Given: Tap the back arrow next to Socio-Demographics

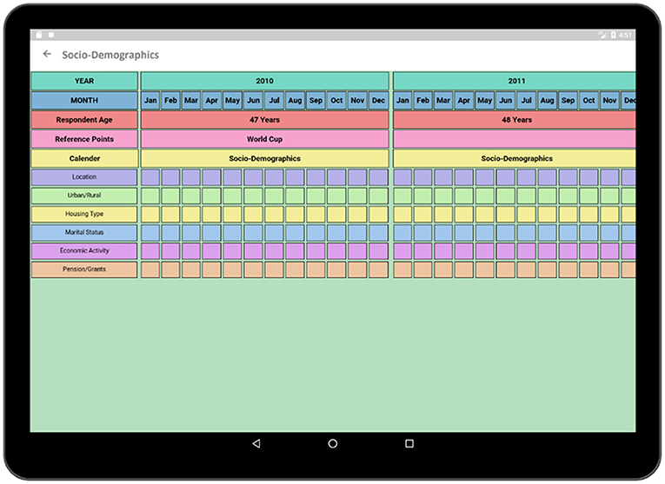Looking at the screenshot, I should pos(47,54).
